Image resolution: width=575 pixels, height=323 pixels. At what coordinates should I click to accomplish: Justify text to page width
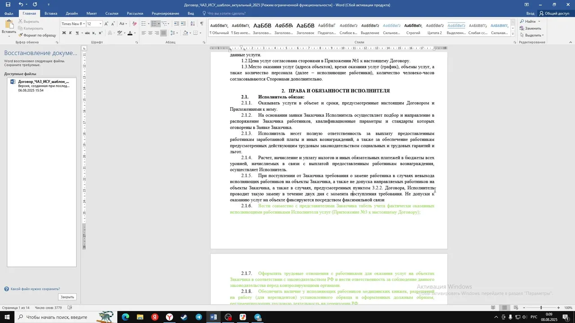[163, 33]
